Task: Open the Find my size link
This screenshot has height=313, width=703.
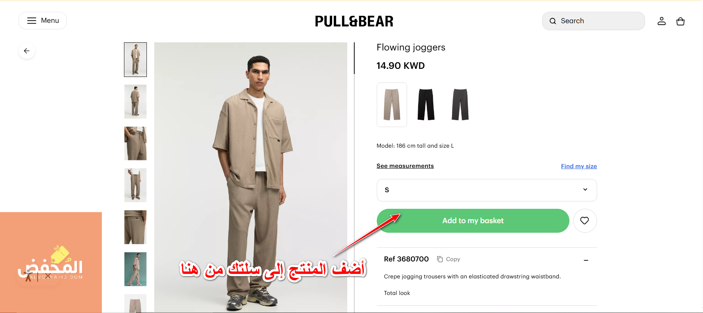Action: coord(579,166)
